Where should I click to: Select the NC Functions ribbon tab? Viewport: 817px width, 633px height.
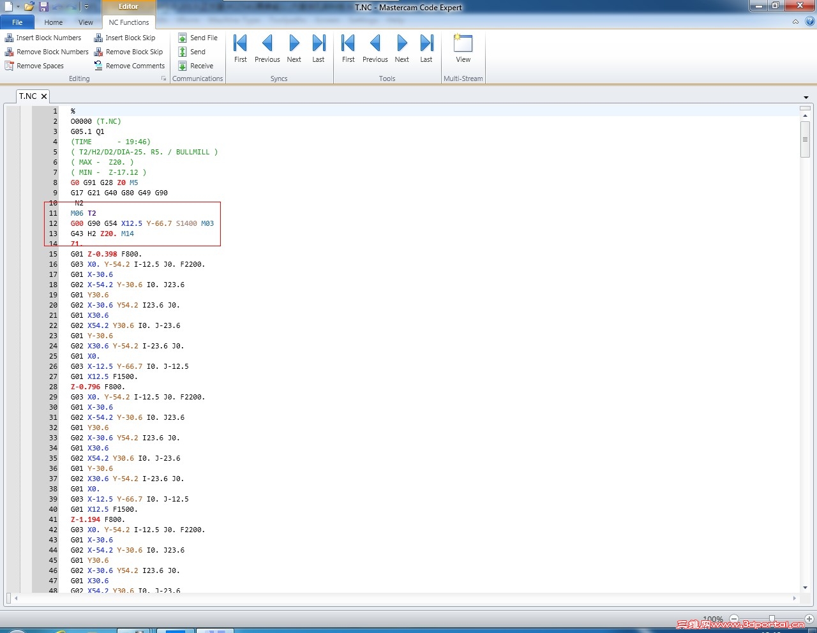click(x=129, y=22)
